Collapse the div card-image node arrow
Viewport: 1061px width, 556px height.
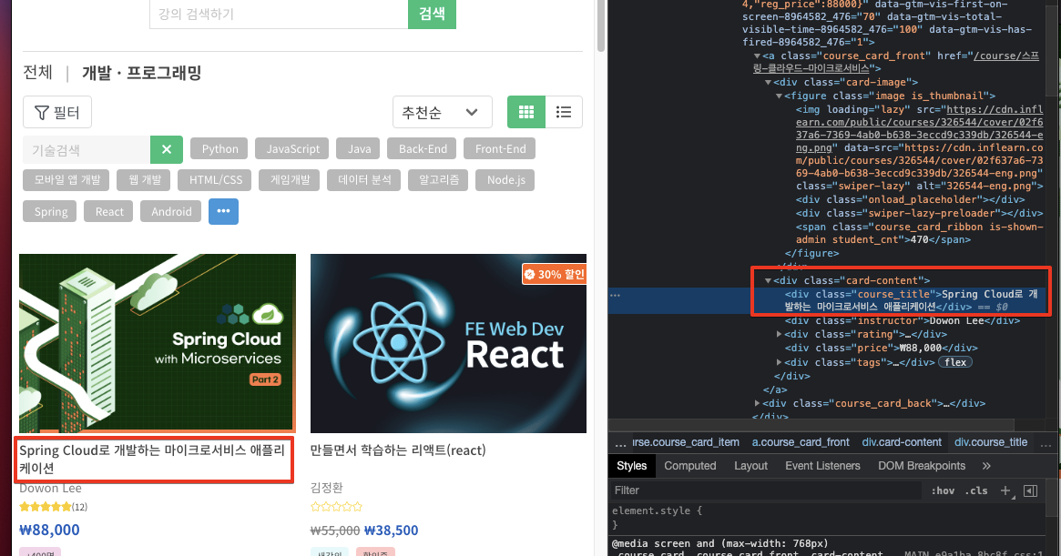click(768, 83)
